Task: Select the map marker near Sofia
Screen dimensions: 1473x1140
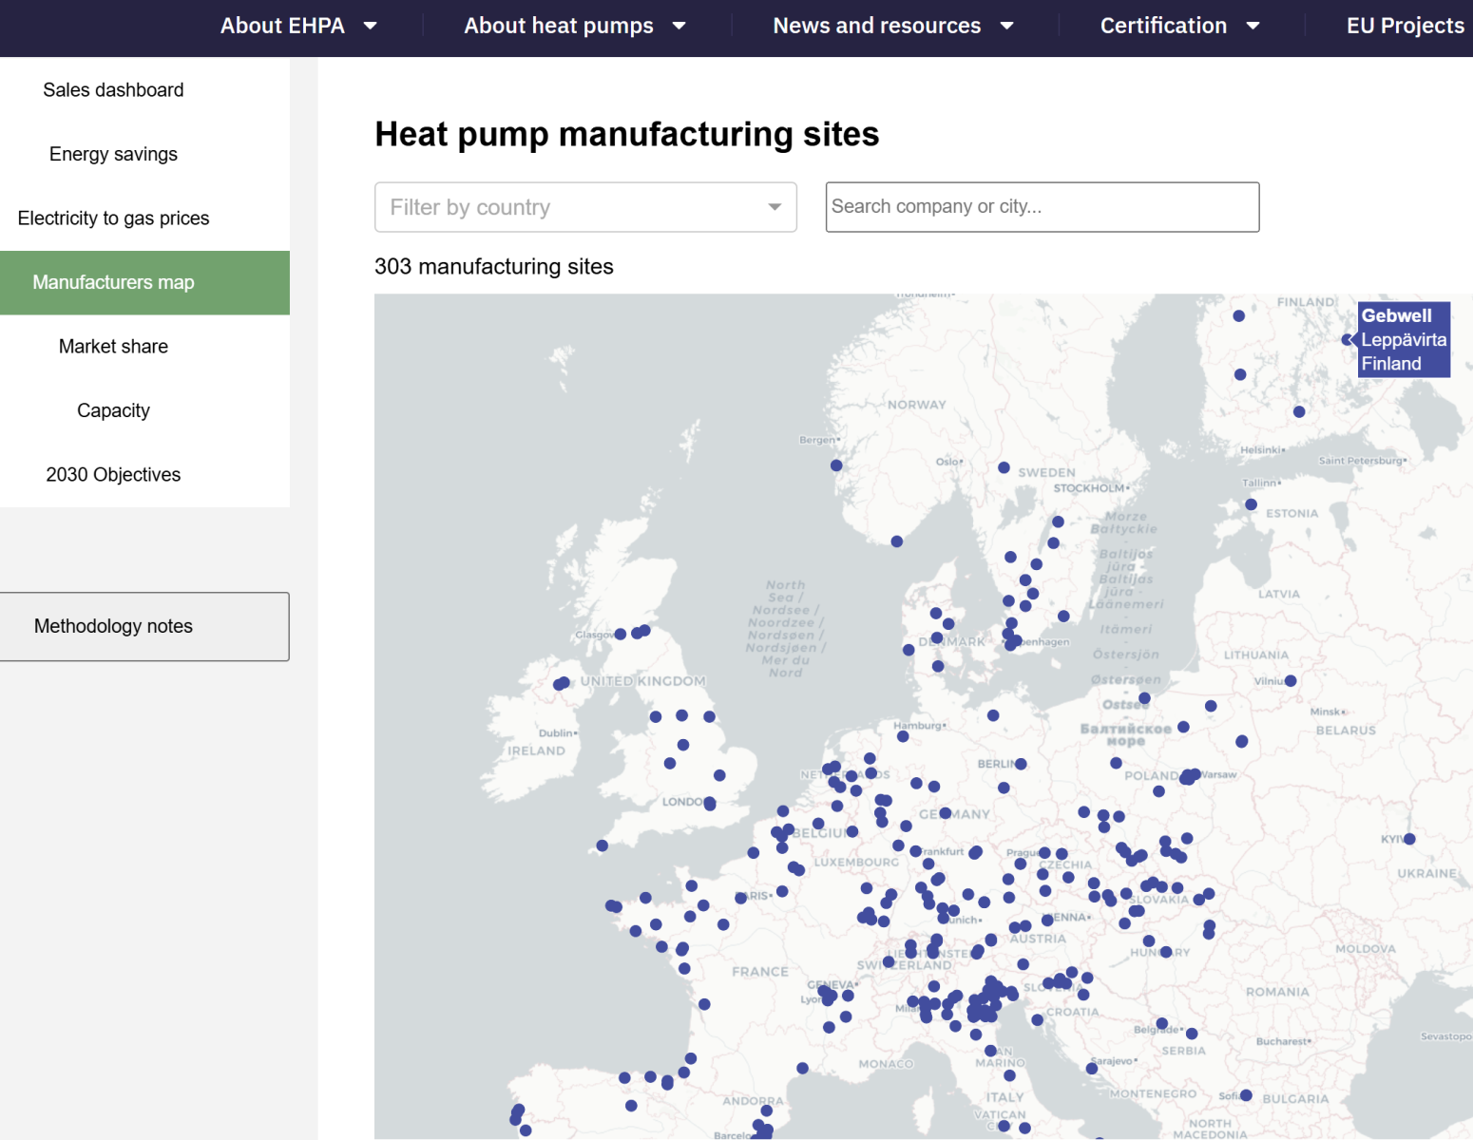Action: pos(1246,1095)
